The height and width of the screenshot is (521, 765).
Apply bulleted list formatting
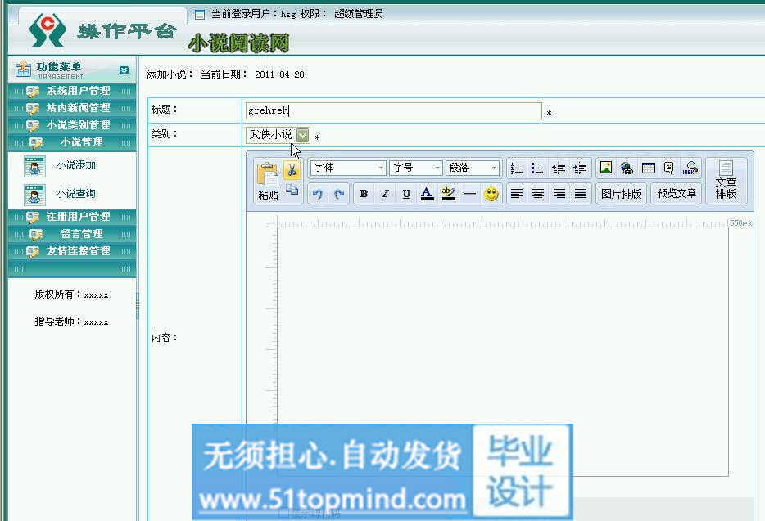pyautogui.click(x=537, y=168)
